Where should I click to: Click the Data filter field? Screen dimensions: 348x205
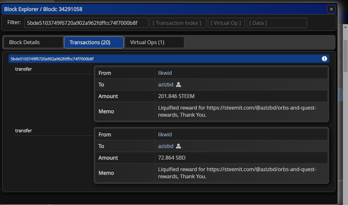[277, 23]
